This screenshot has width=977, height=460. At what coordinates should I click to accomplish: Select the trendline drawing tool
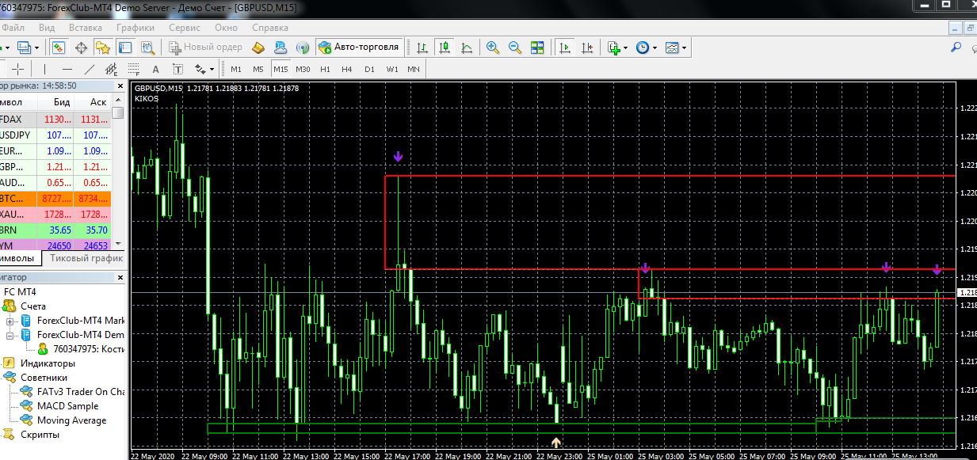90,69
